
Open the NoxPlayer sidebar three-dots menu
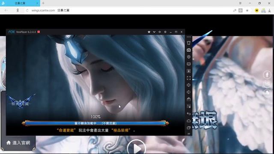pyautogui.click(x=188, y=37)
